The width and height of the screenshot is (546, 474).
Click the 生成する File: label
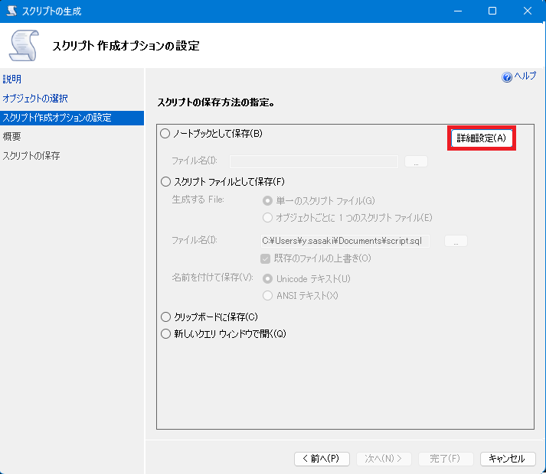[198, 200]
